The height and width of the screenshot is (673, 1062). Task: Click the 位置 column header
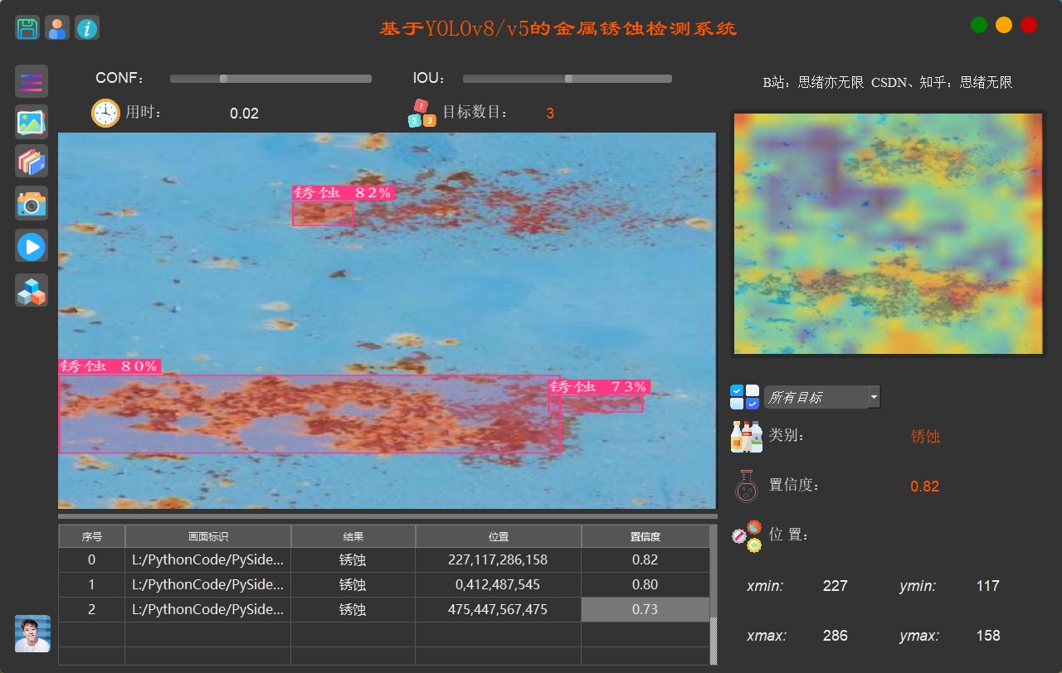point(498,536)
